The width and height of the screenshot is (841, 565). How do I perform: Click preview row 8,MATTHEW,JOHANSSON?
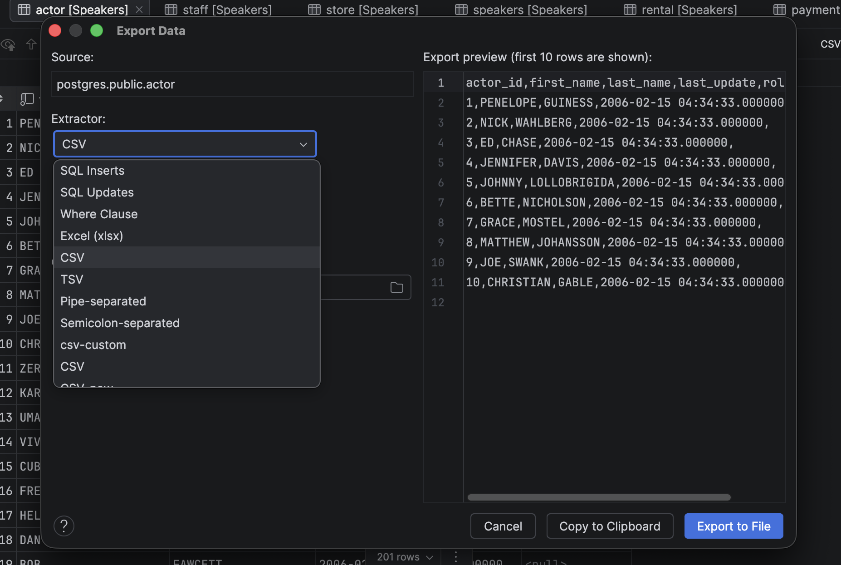coord(625,242)
